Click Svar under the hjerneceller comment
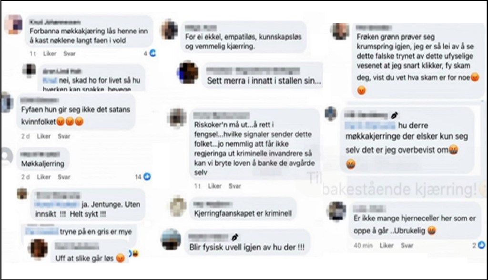Screen dimensions: 488x280 407,245
